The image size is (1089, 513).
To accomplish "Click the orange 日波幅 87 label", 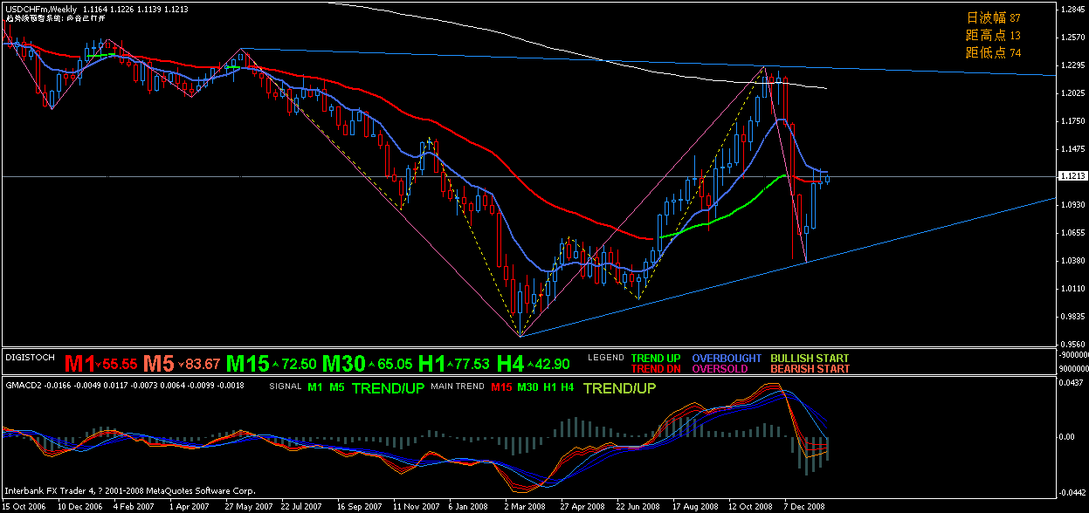I will [993, 17].
